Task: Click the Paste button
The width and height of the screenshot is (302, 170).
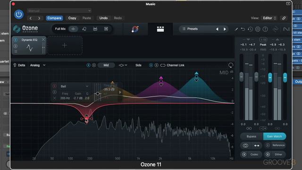Action: click(x=87, y=18)
